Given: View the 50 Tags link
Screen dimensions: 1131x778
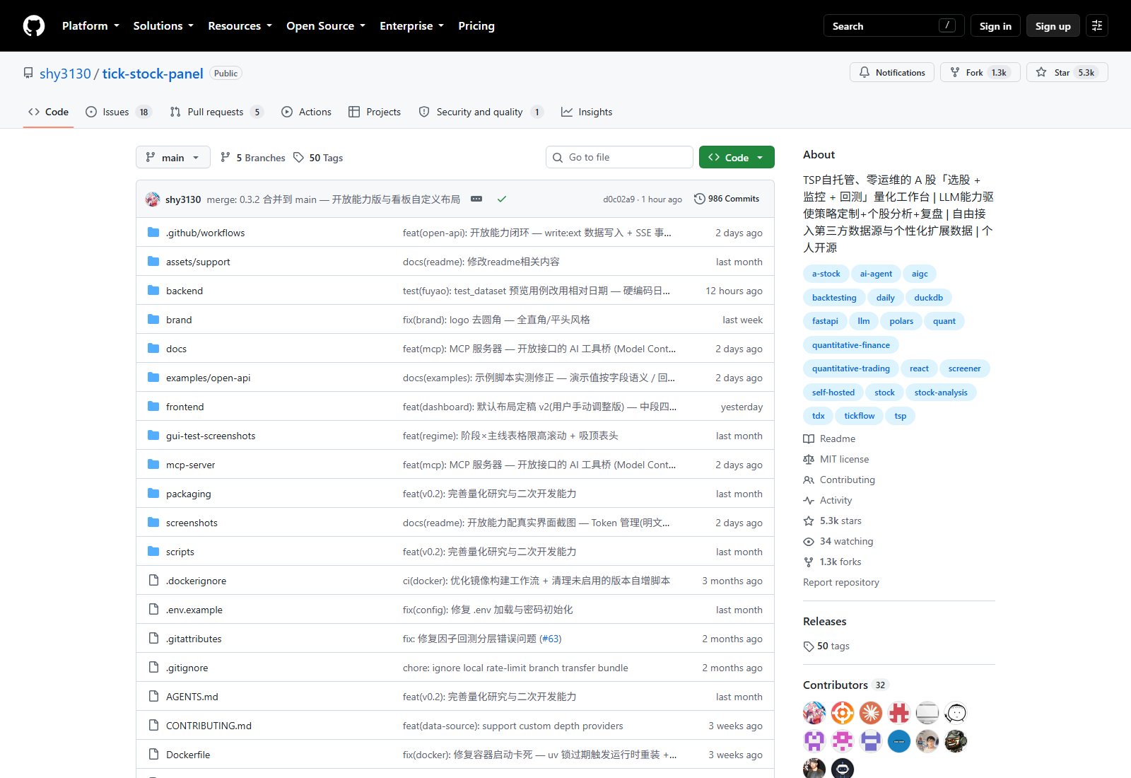Looking at the screenshot, I should click(318, 158).
